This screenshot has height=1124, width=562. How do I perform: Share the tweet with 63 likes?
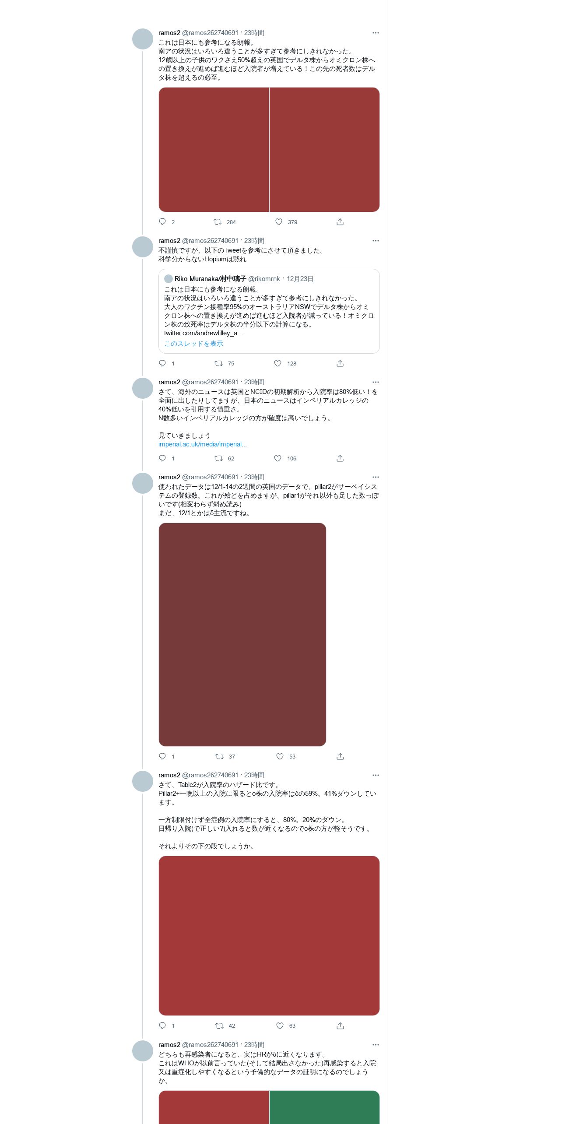pos(340,1026)
